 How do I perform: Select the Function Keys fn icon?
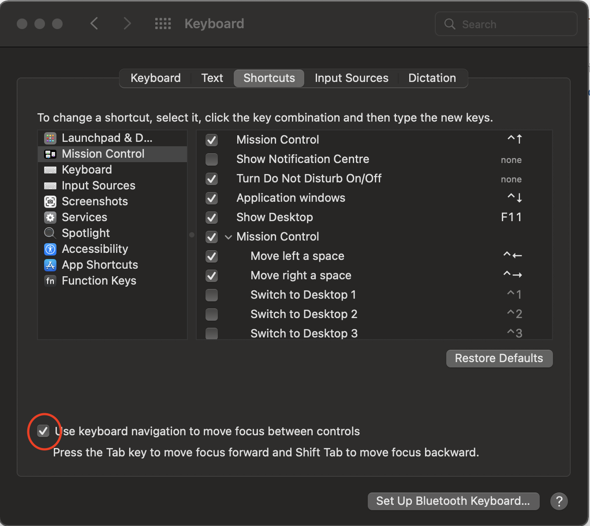pos(50,281)
